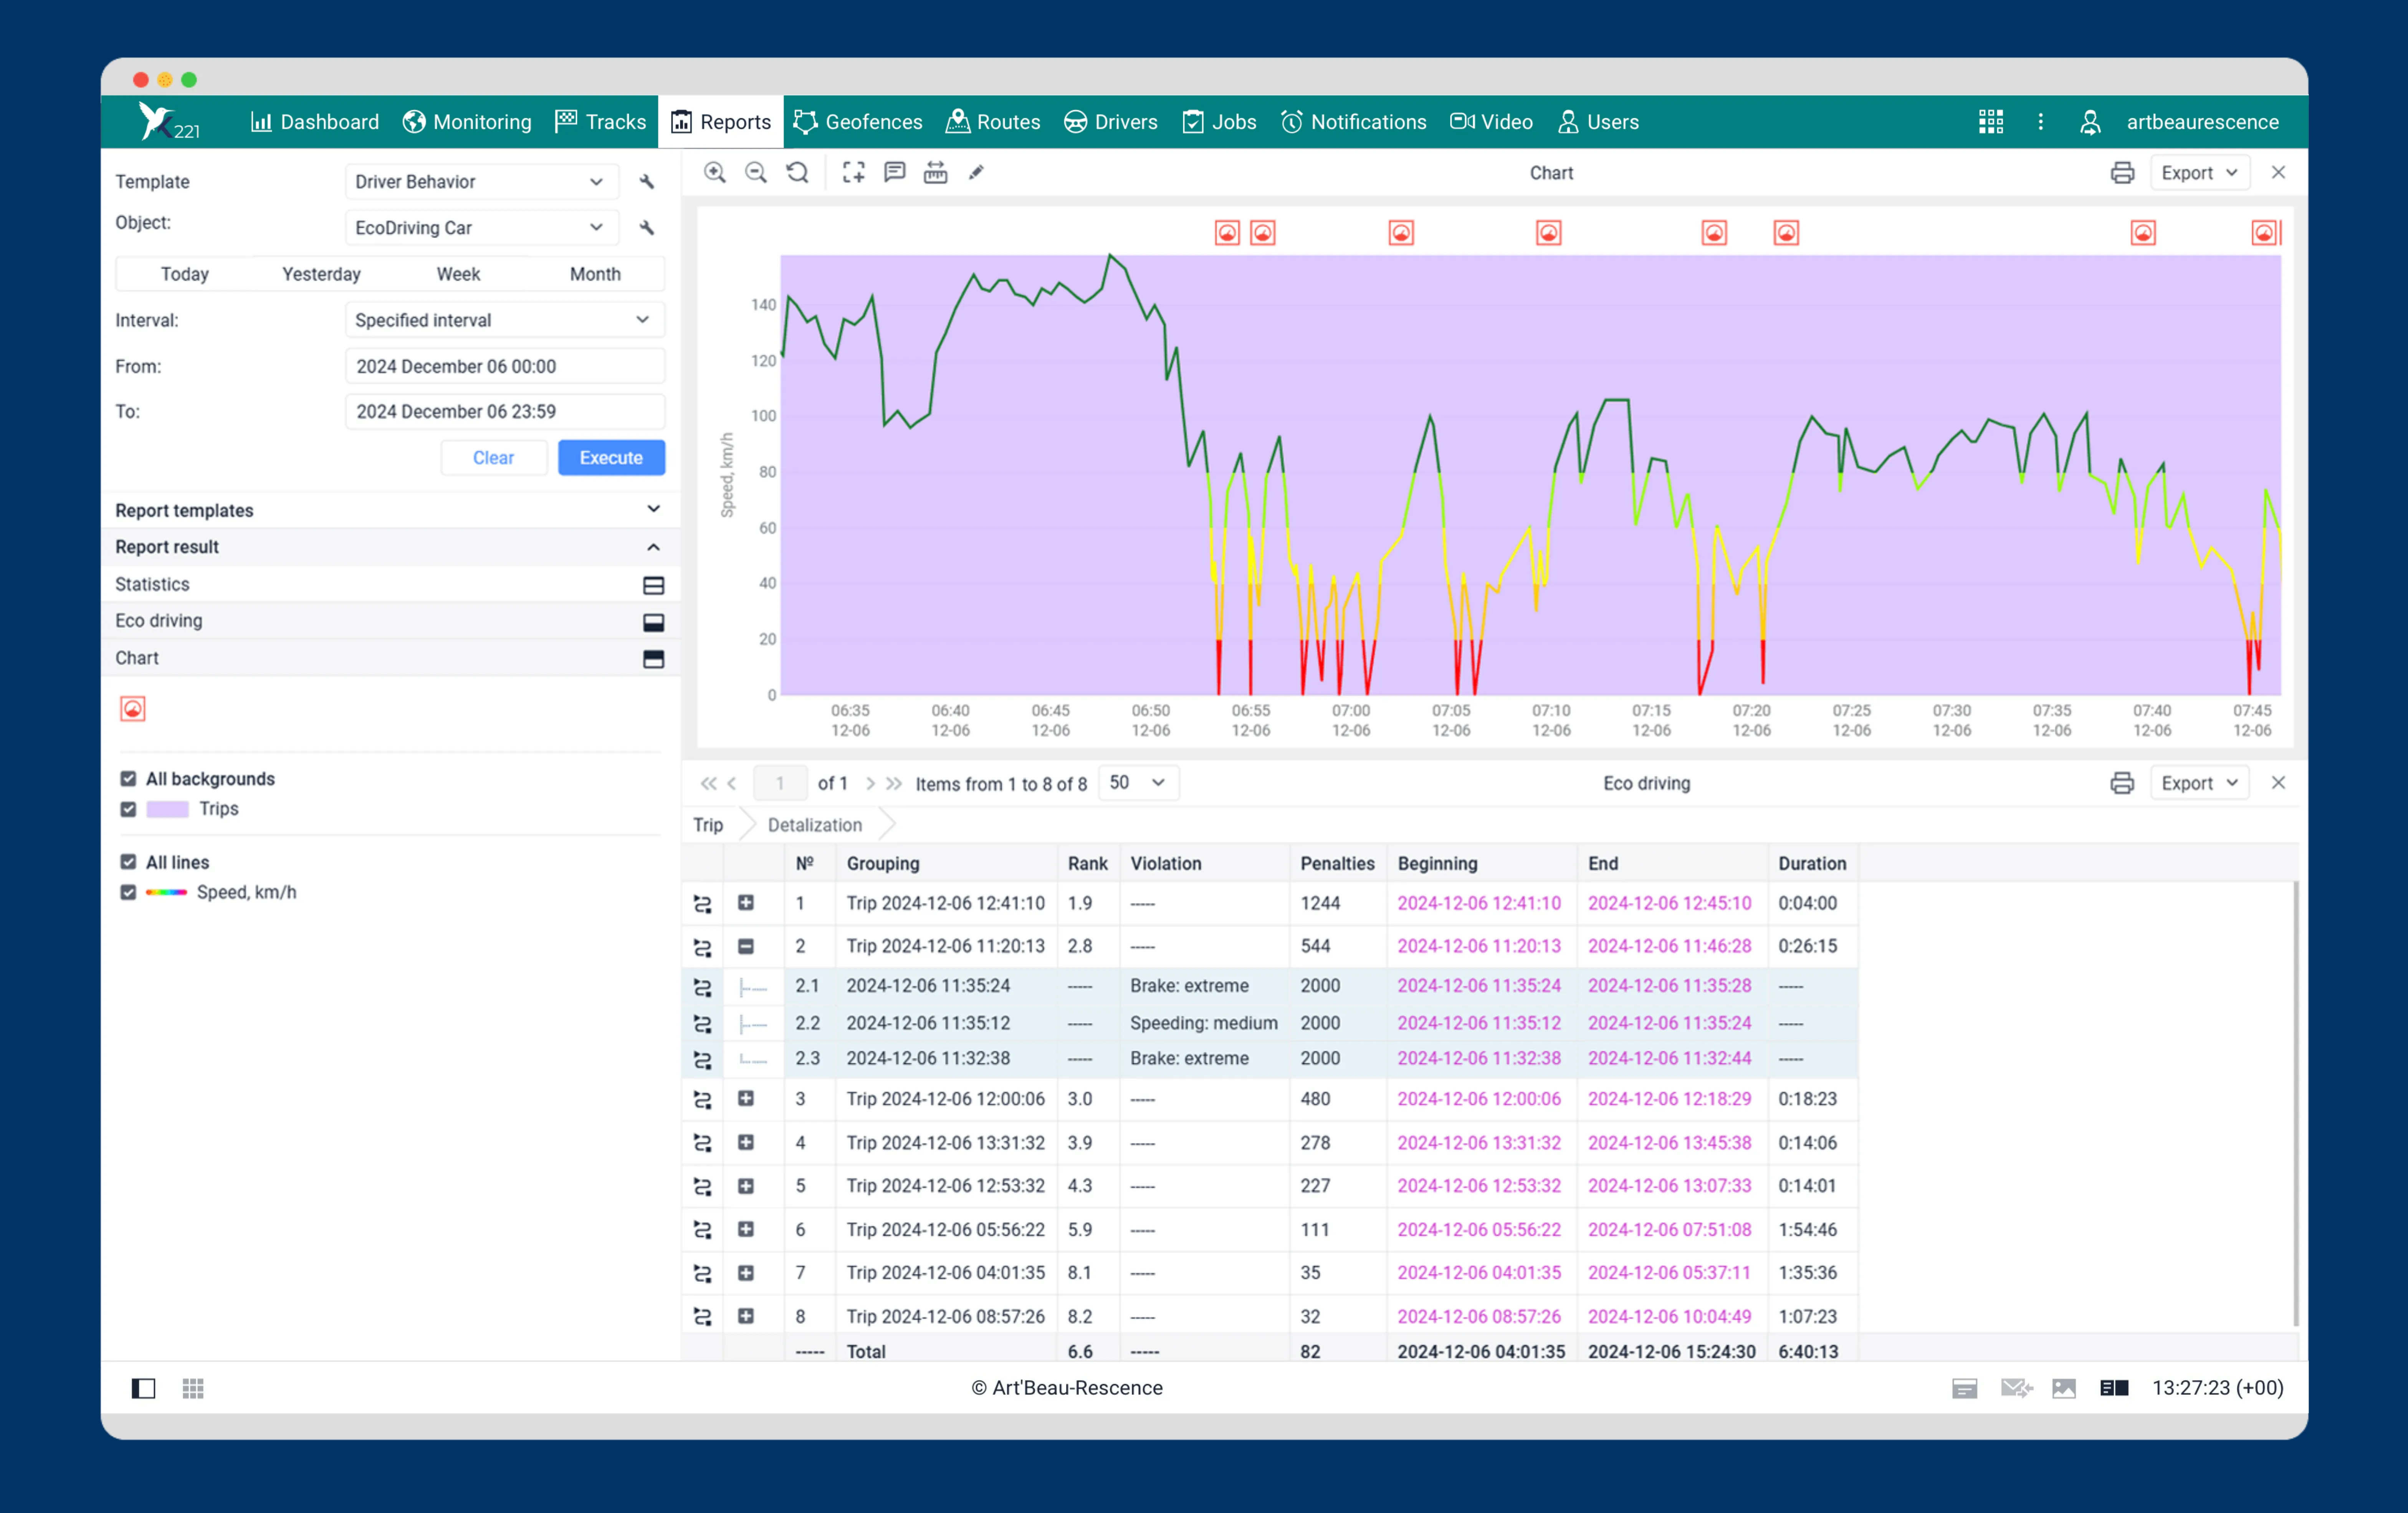The image size is (2408, 1513).
Task: Print the Eco driving table
Action: click(2122, 783)
